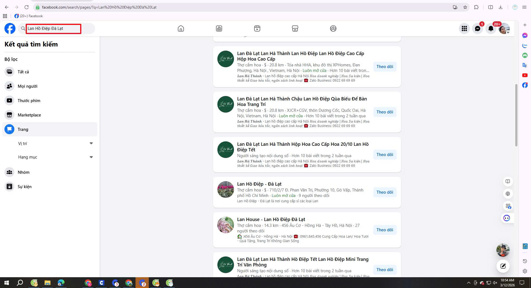
Task: Bookmark this page with star icon
Action: [x=465, y=7]
